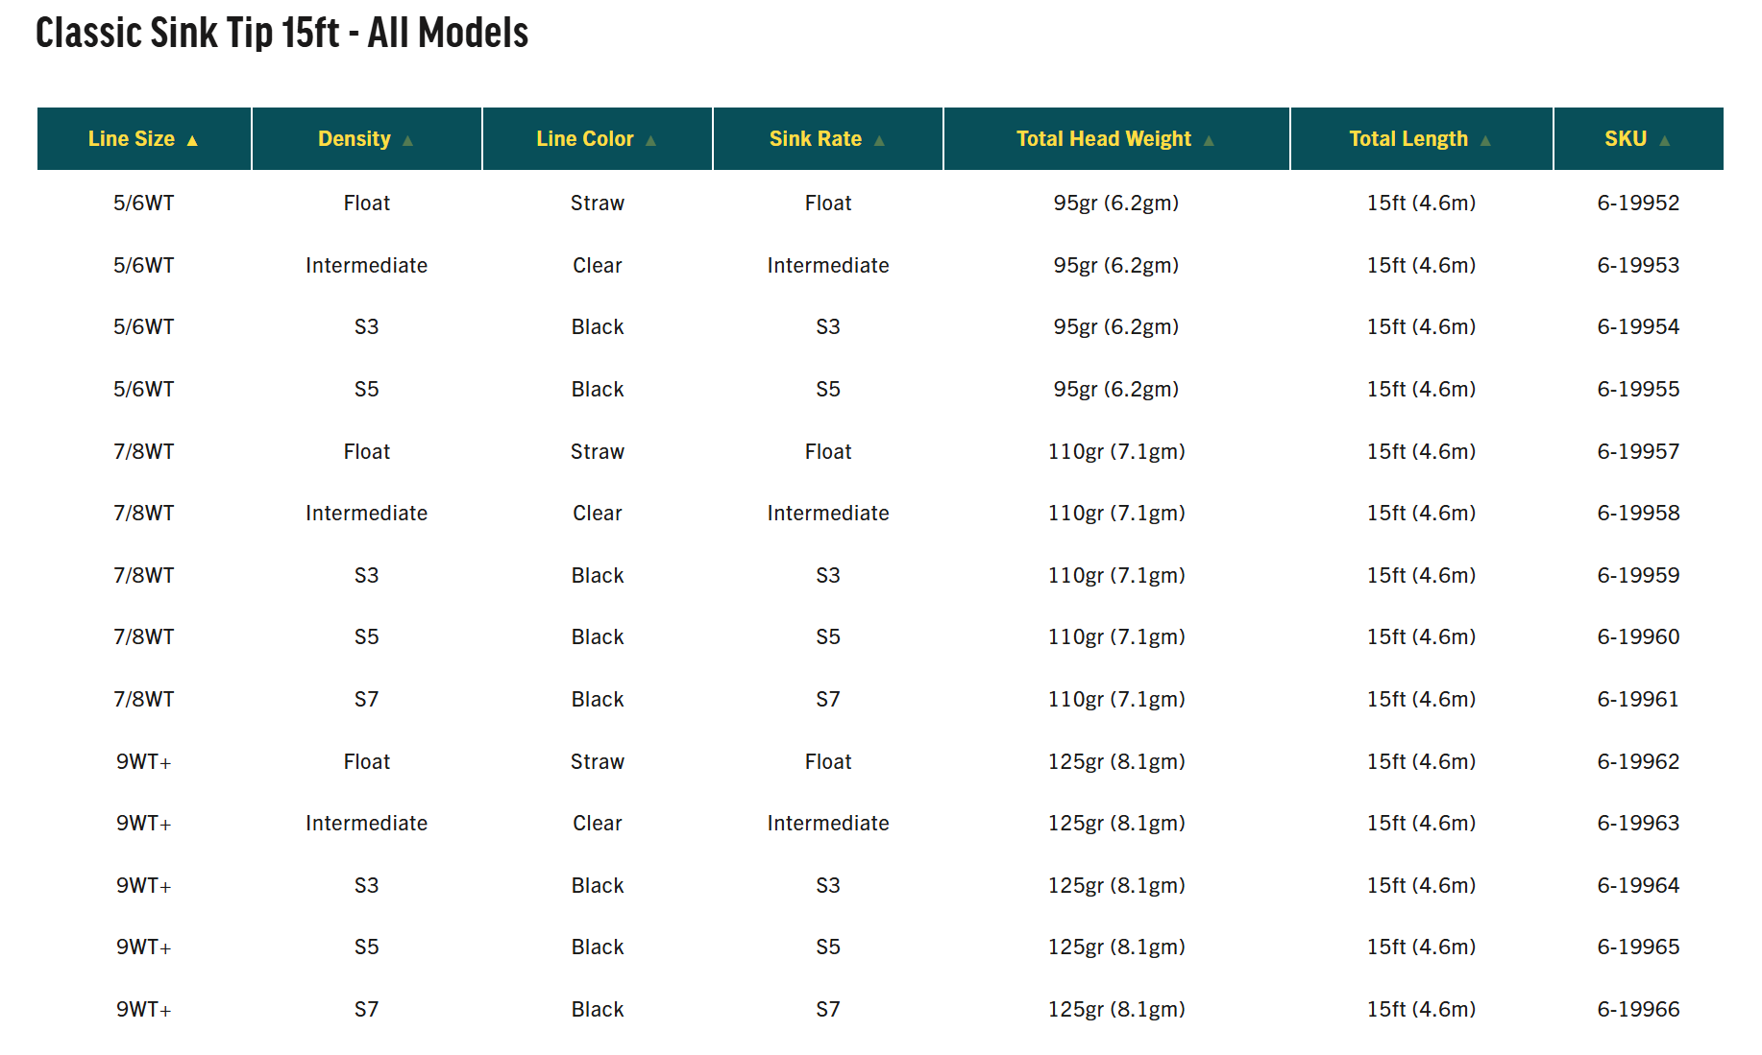The width and height of the screenshot is (1762, 1055).
Task: Select the 110gr weight cell for SKU 6-19957
Action: pos(1116,452)
